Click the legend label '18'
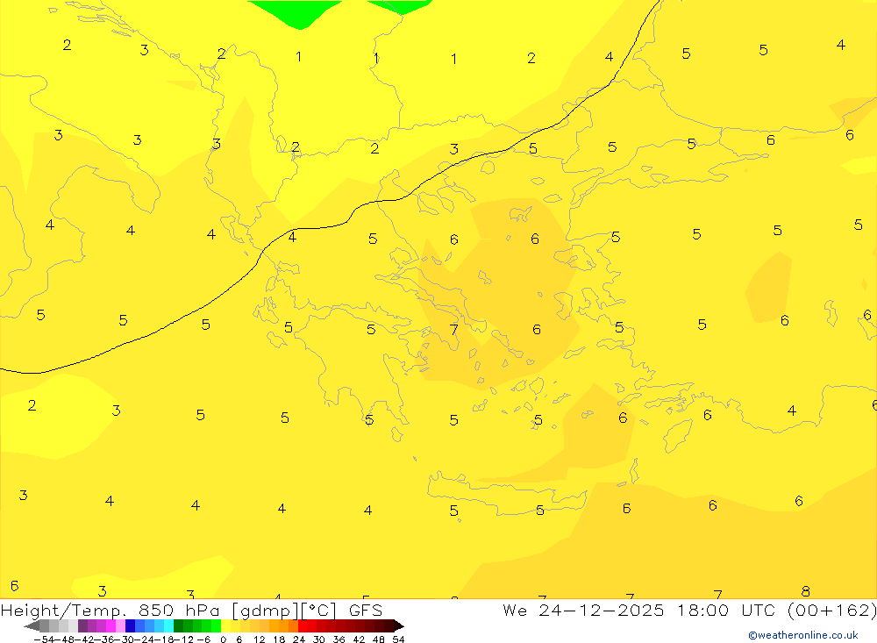The width and height of the screenshot is (877, 643). click(x=279, y=639)
